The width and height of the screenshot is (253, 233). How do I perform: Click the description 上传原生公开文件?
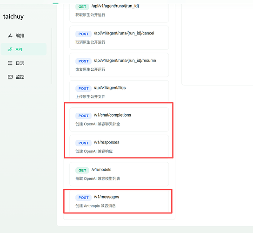[90, 96]
